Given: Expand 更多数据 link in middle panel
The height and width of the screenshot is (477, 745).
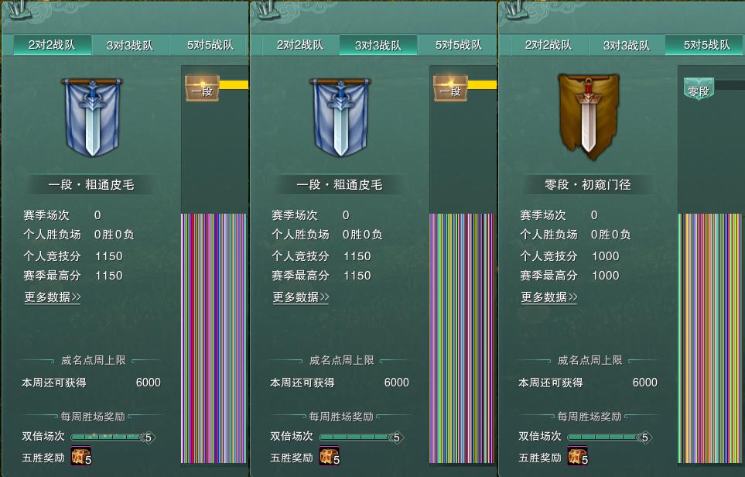Looking at the screenshot, I should coord(301,297).
